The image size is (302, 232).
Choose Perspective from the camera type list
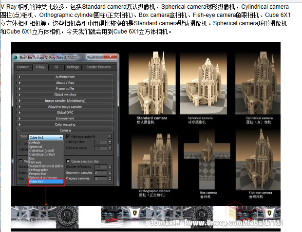(x=46, y=174)
